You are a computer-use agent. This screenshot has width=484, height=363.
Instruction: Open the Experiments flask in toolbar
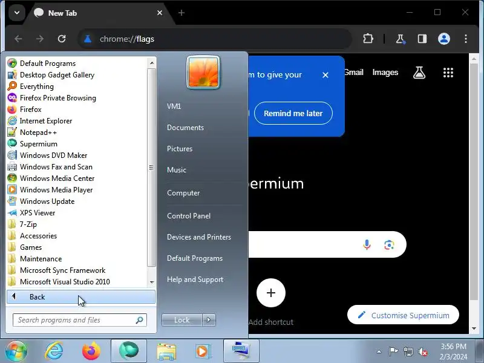(401, 39)
